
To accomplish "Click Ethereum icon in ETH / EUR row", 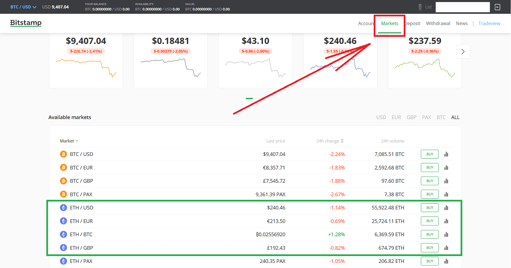I will point(63,221).
